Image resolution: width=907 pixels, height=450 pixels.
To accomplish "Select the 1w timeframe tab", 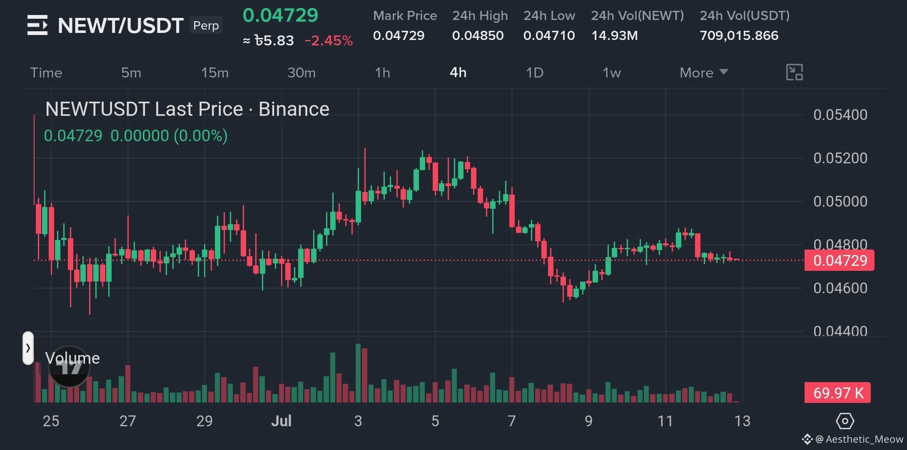I will pos(612,73).
